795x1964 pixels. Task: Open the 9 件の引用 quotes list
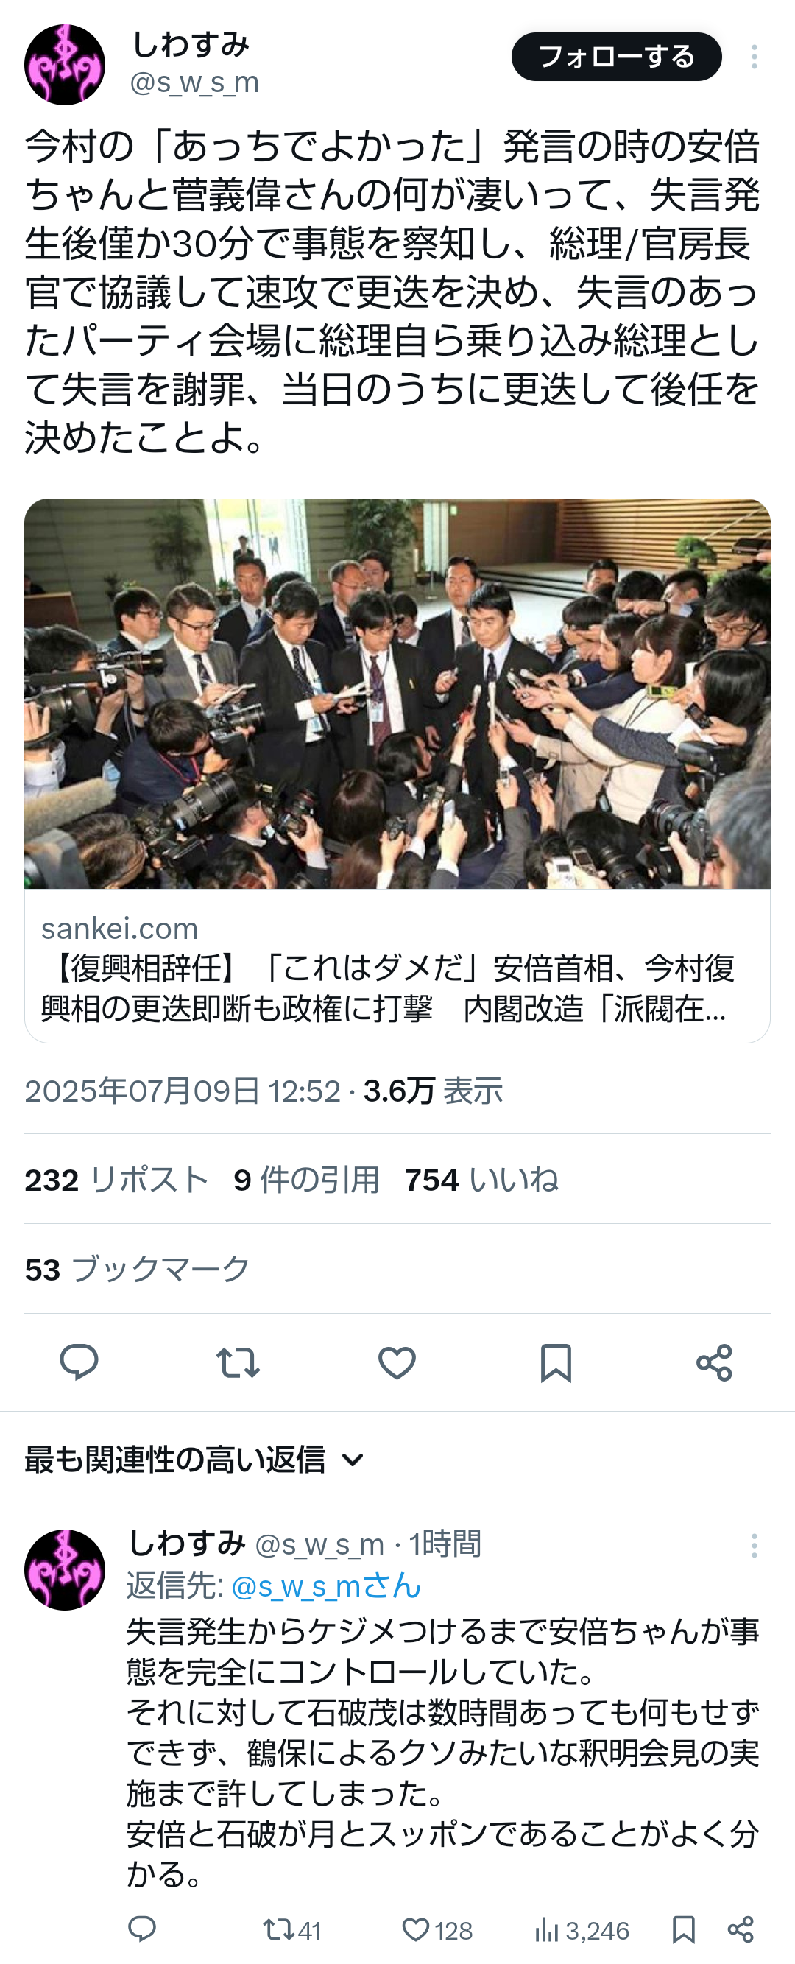point(306,1180)
